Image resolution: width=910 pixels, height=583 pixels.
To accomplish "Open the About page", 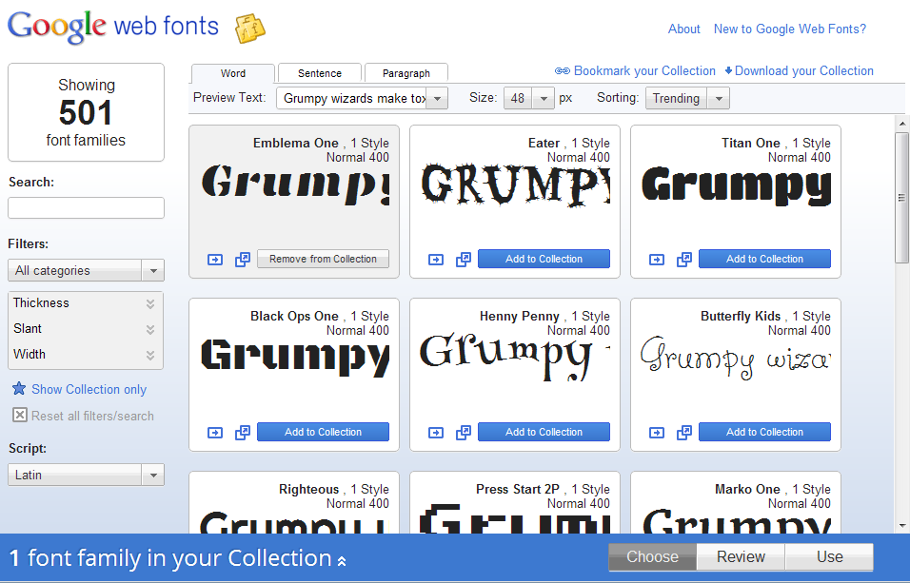I will (683, 29).
